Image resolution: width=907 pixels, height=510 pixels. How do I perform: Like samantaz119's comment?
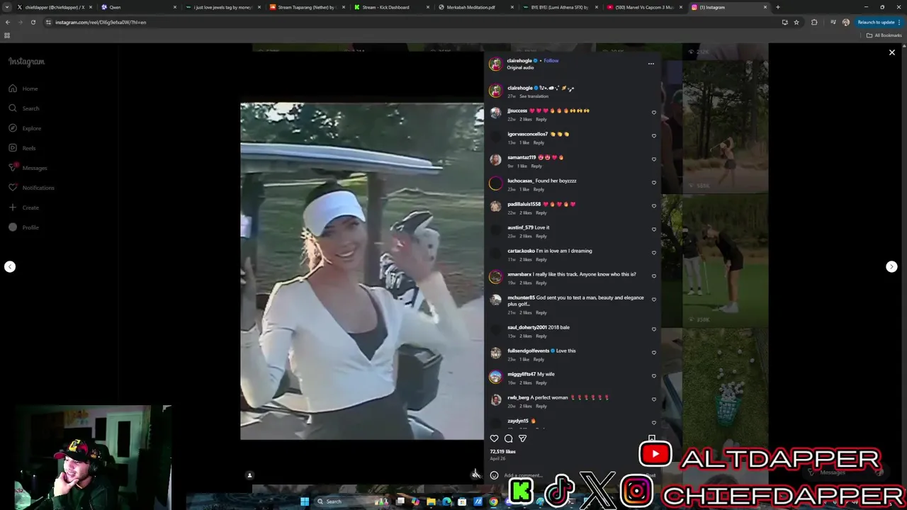654,159
